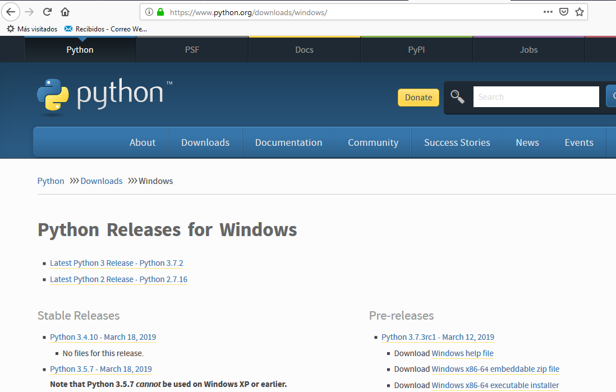Click inside the site Search field
This screenshot has height=392, width=616.
coord(536,97)
